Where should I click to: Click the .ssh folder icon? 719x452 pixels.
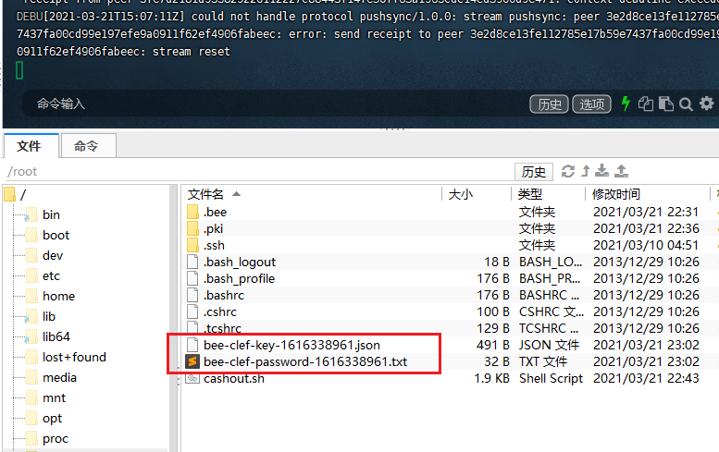(192, 246)
